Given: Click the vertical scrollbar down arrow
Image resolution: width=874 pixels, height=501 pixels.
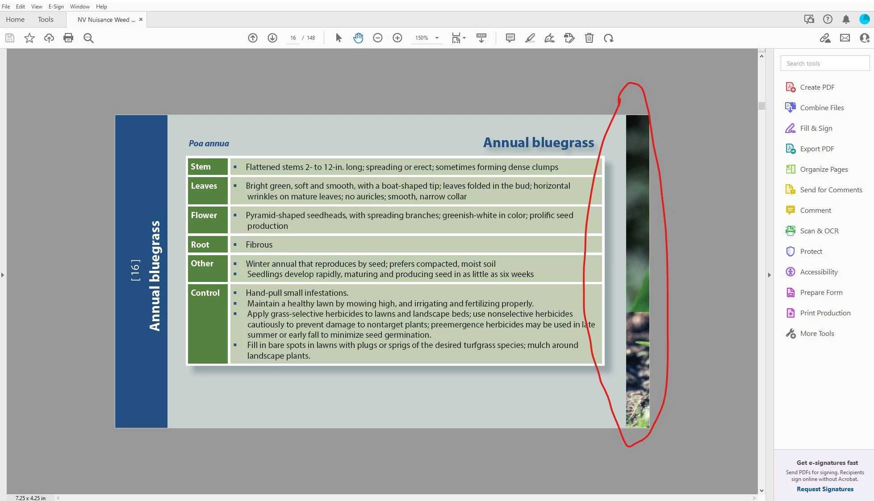Looking at the screenshot, I should (761, 490).
